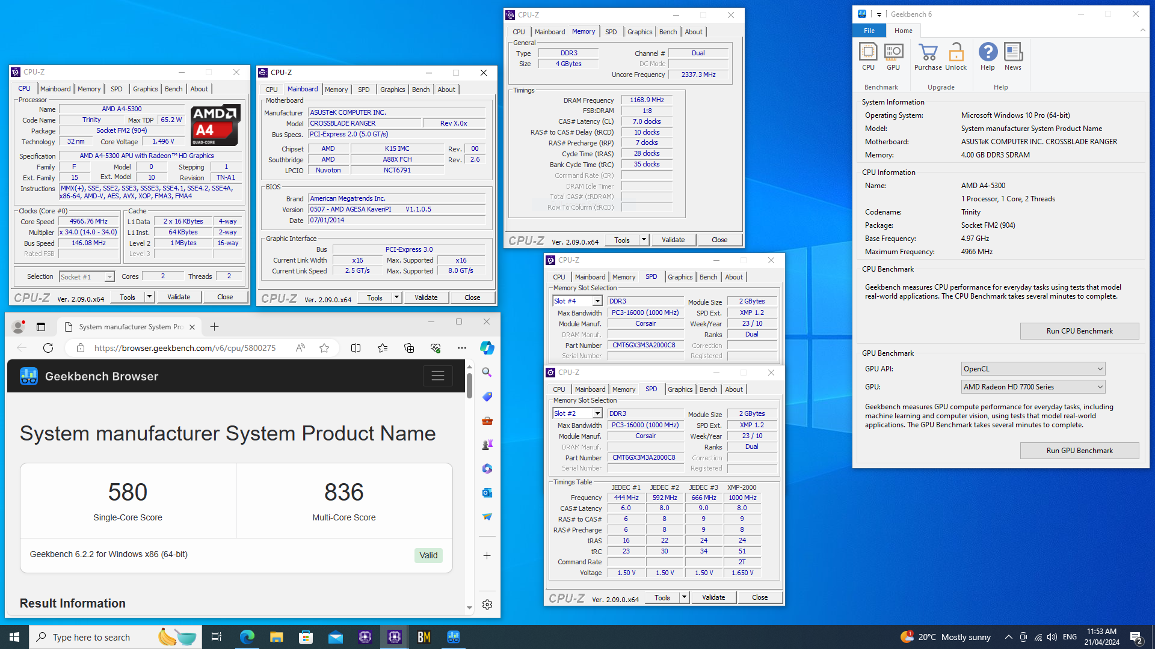Open Edge profile avatar icon
The image size is (1155, 649).
pyautogui.click(x=19, y=327)
